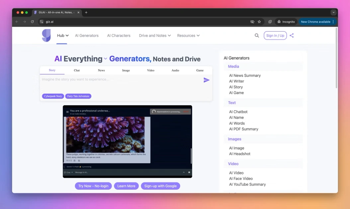Viewport: 350px width, 209px height.
Task: Open the Video generator tab
Action: [x=150, y=70]
